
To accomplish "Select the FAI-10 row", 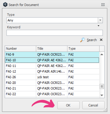I will pyautogui.click(x=52, y=60).
